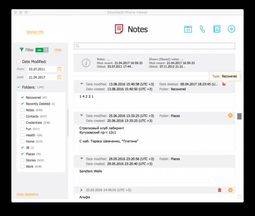255x216 pixels.
Task: Open the Calls phone icon
Action: pyautogui.click(x=202, y=29)
